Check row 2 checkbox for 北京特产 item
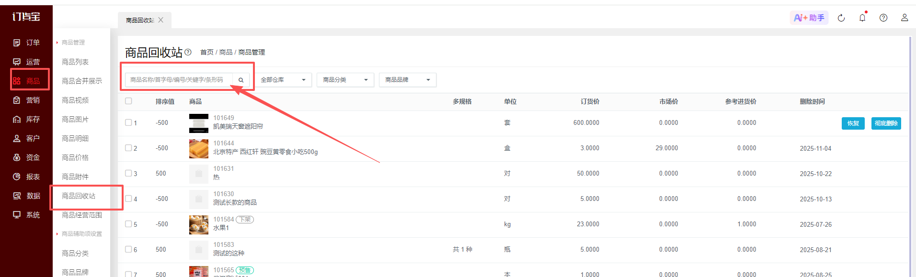Image resolution: width=916 pixels, height=277 pixels. pos(128,148)
